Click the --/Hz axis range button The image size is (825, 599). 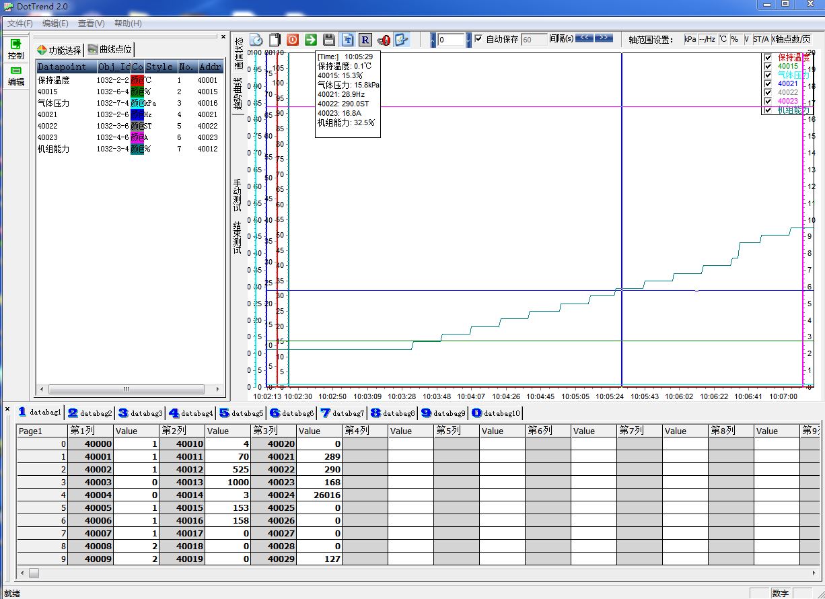pyautogui.click(x=707, y=39)
